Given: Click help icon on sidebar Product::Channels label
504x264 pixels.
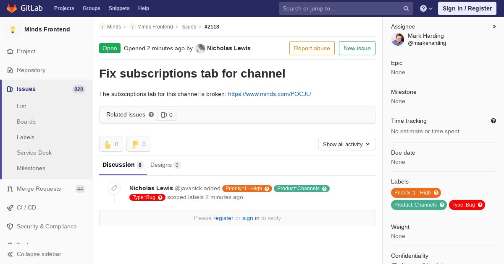Looking at the screenshot, I should pyautogui.click(x=442, y=205).
